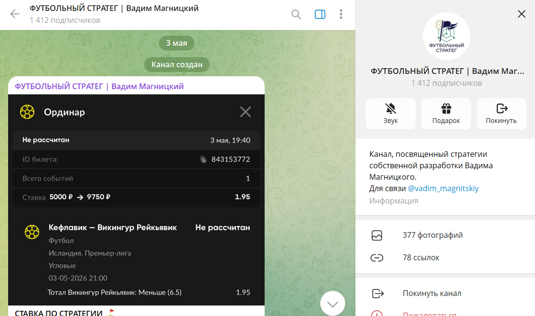Click the Пожаловаться report entry
Screen dimensions: 535x316
445,313
